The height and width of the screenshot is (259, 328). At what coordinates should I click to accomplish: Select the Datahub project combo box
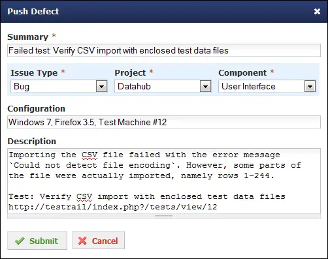click(163, 86)
